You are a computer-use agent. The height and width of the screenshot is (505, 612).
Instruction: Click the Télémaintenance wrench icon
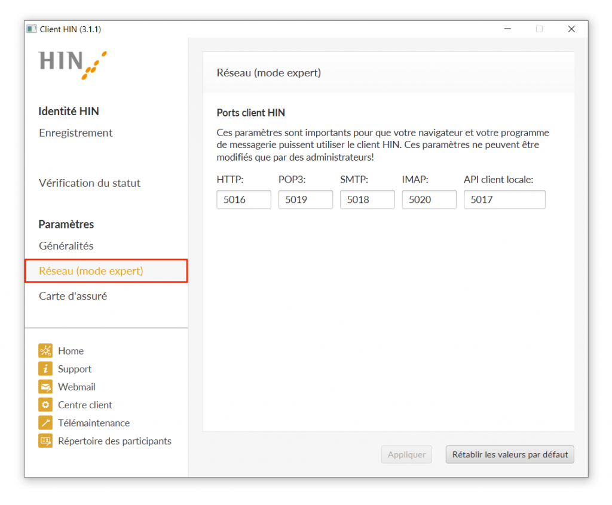(x=45, y=423)
